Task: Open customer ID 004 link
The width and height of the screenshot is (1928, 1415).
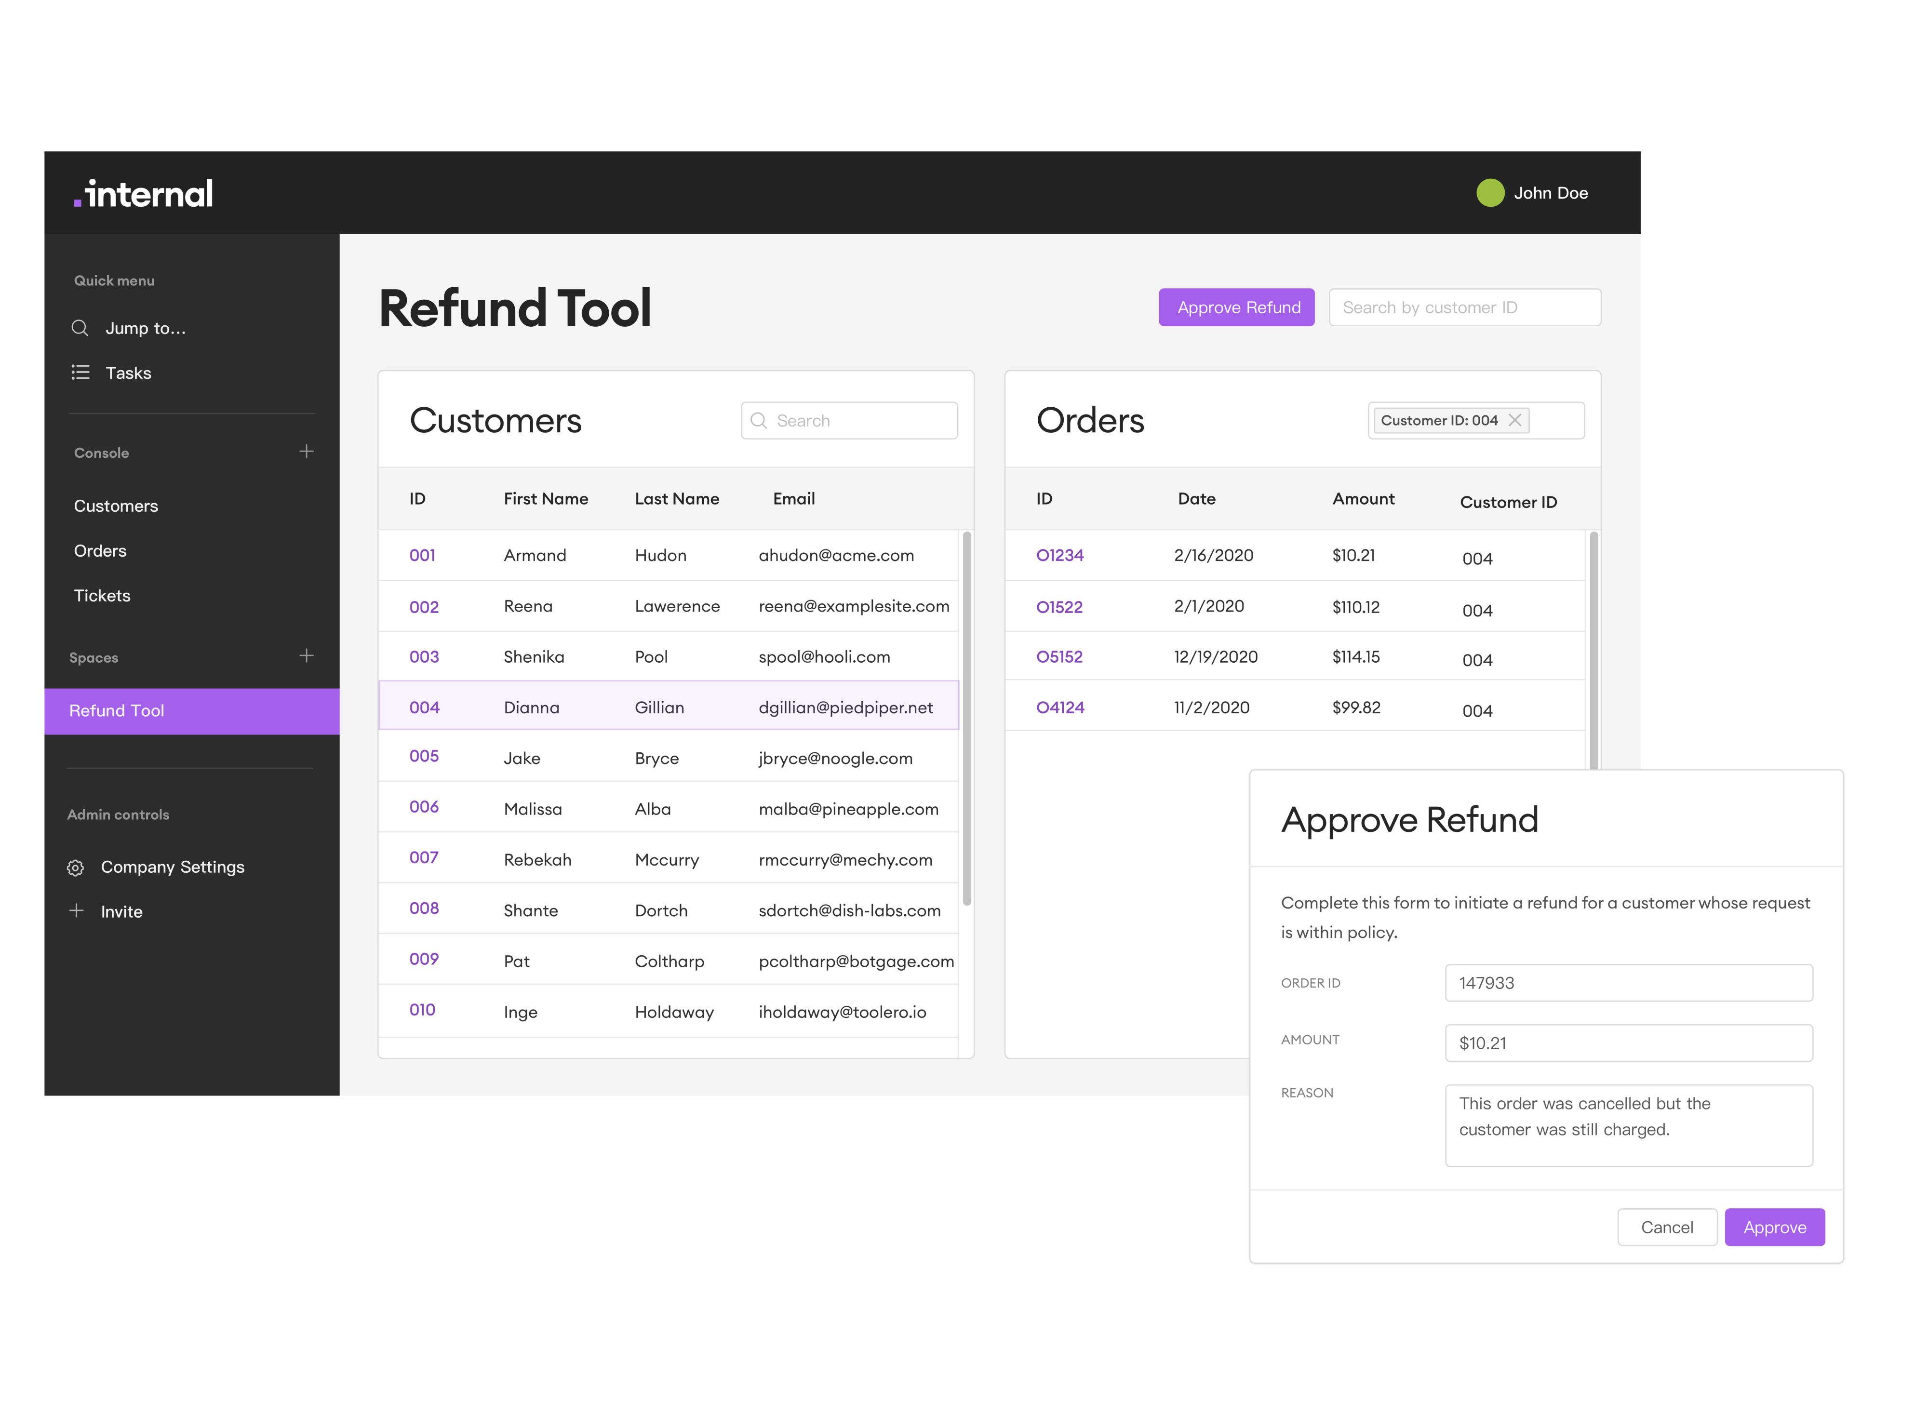Action: coord(424,707)
